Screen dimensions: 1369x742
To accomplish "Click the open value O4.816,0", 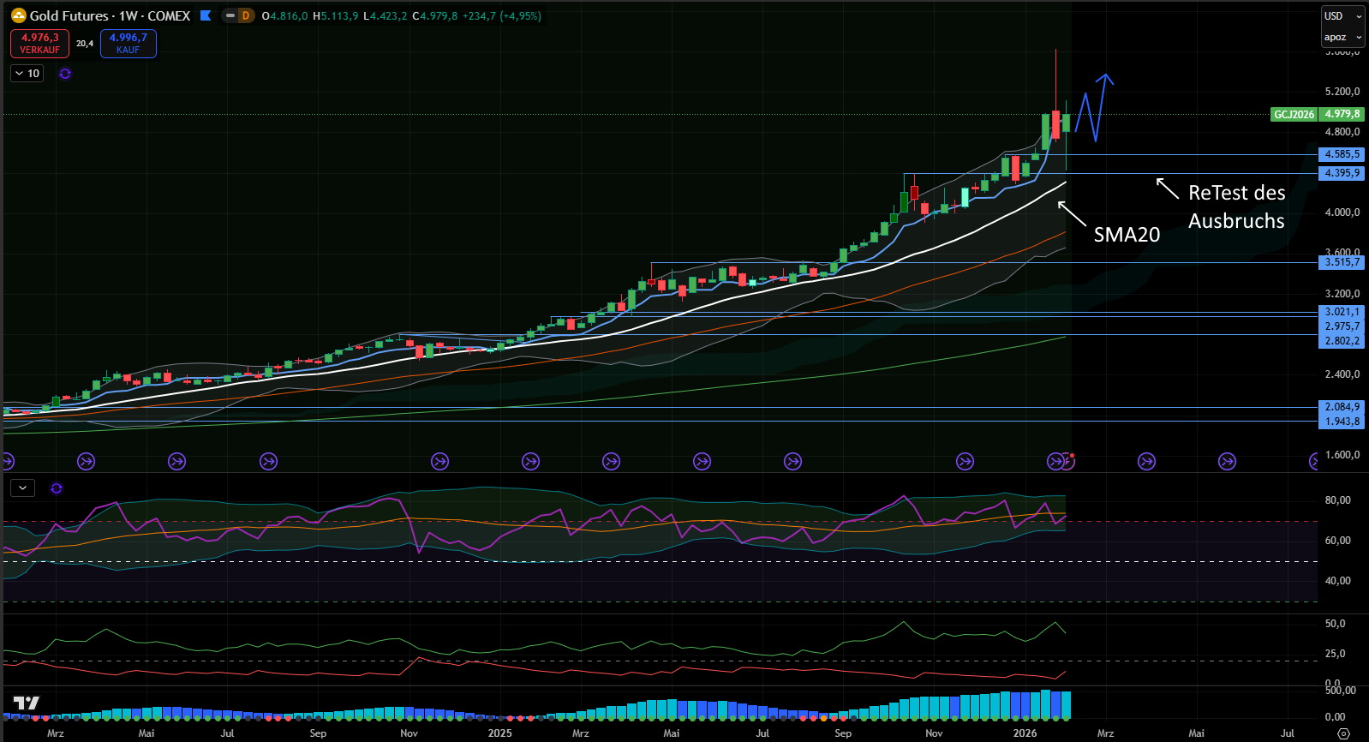I will [x=284, y=15].
